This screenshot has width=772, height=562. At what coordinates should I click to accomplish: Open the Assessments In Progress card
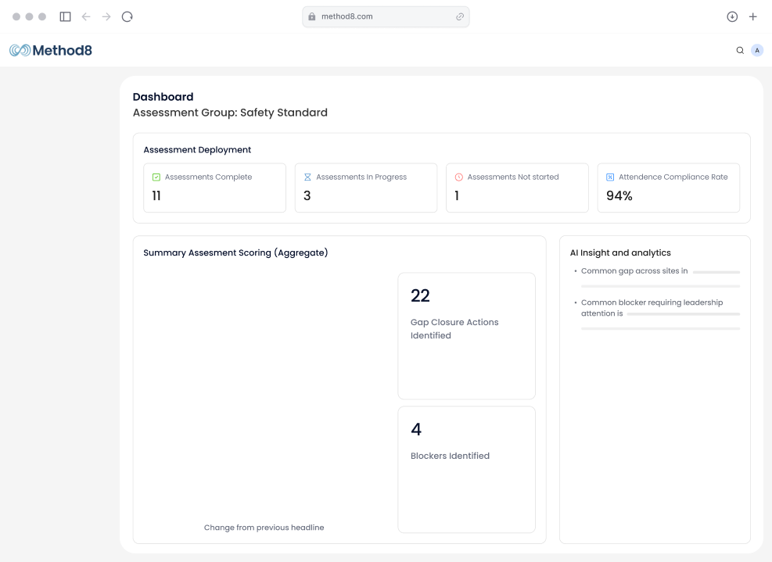[366, 188]
